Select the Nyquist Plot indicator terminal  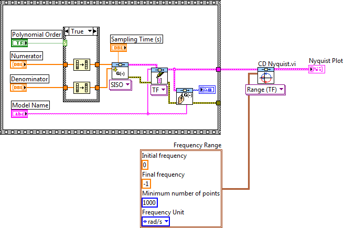tap(317, 69)
